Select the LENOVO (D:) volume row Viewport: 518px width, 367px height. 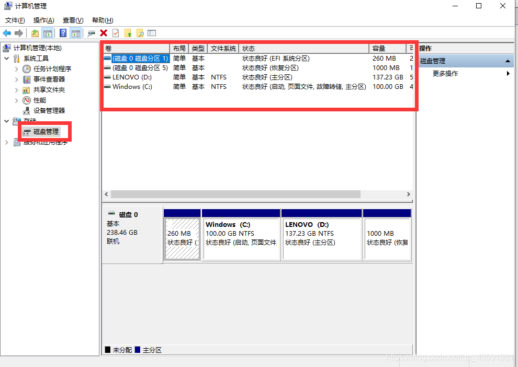coord(258,77)
